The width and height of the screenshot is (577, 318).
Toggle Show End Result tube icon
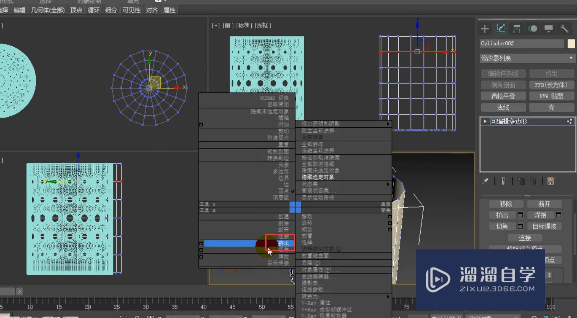tap(503, 181)
